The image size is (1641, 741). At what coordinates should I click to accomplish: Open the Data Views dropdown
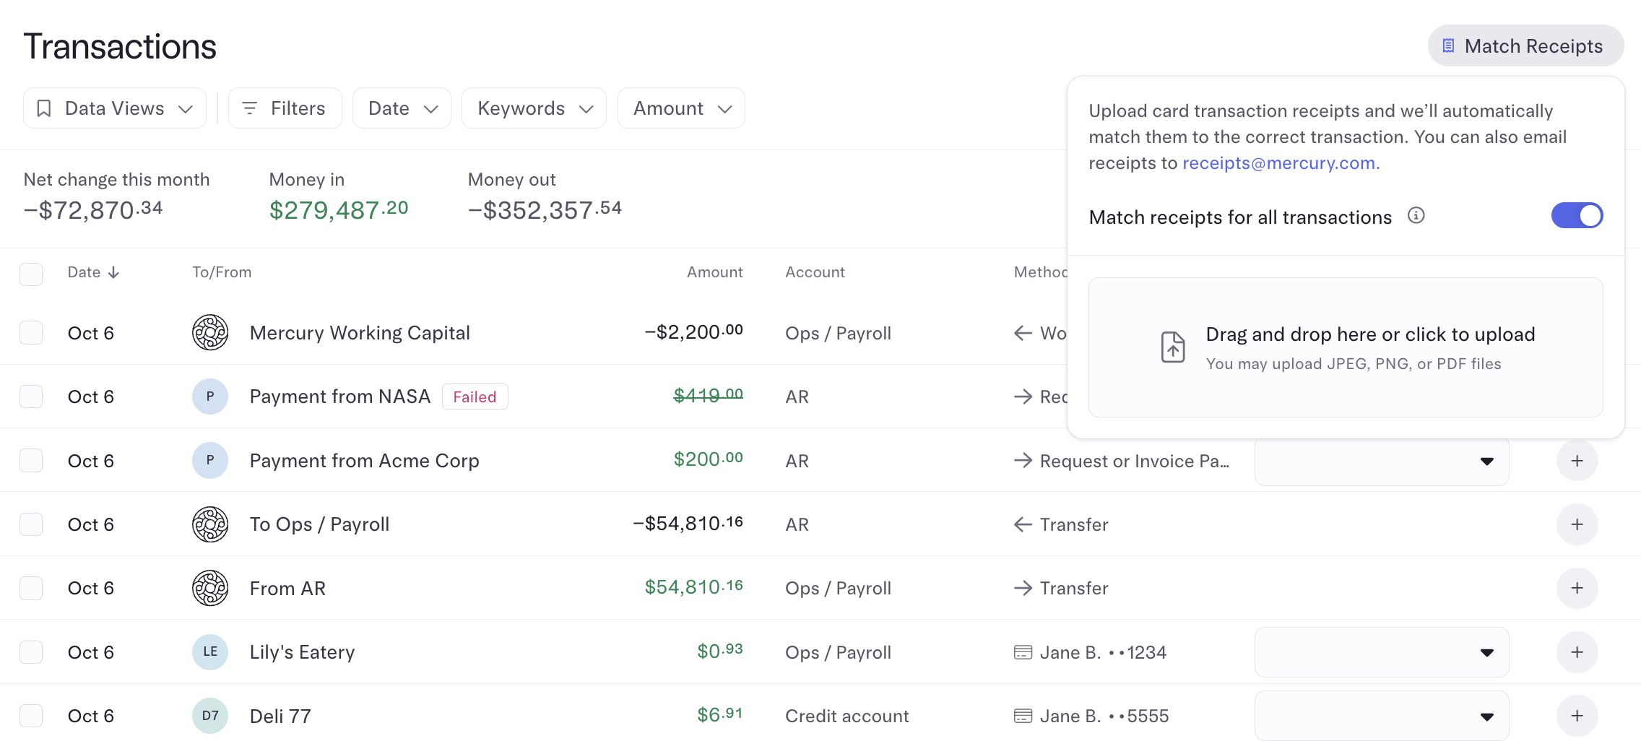coord(115,108)
